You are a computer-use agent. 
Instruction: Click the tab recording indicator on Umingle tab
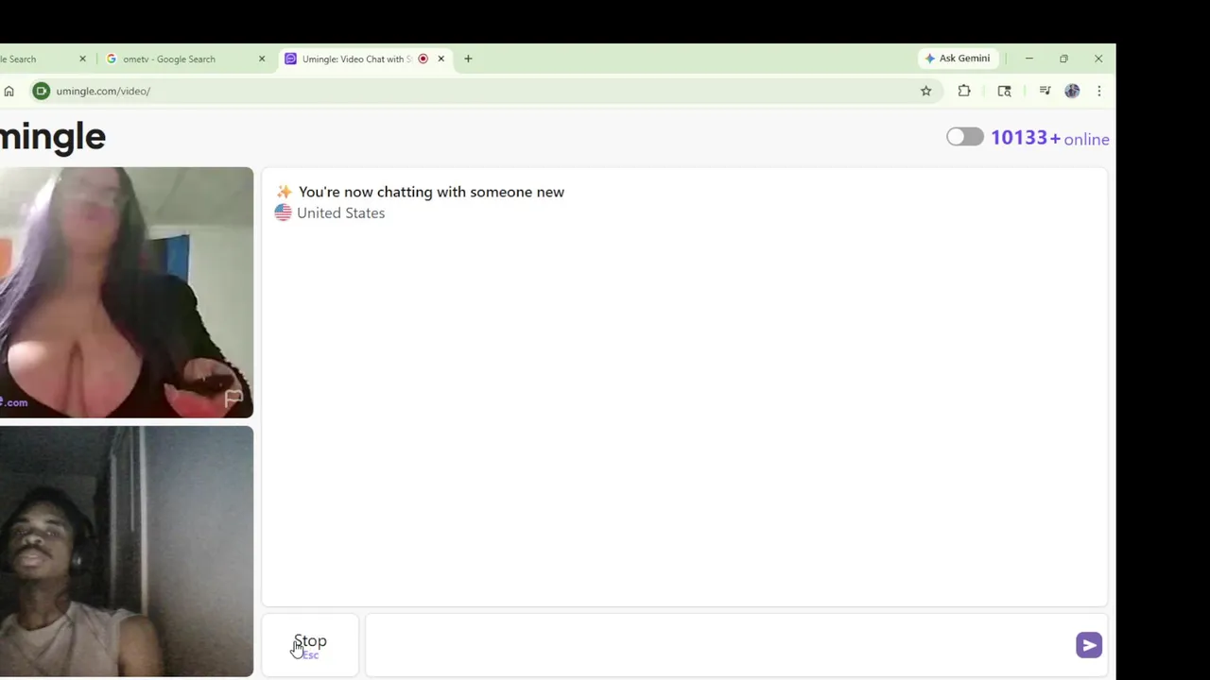423,59
